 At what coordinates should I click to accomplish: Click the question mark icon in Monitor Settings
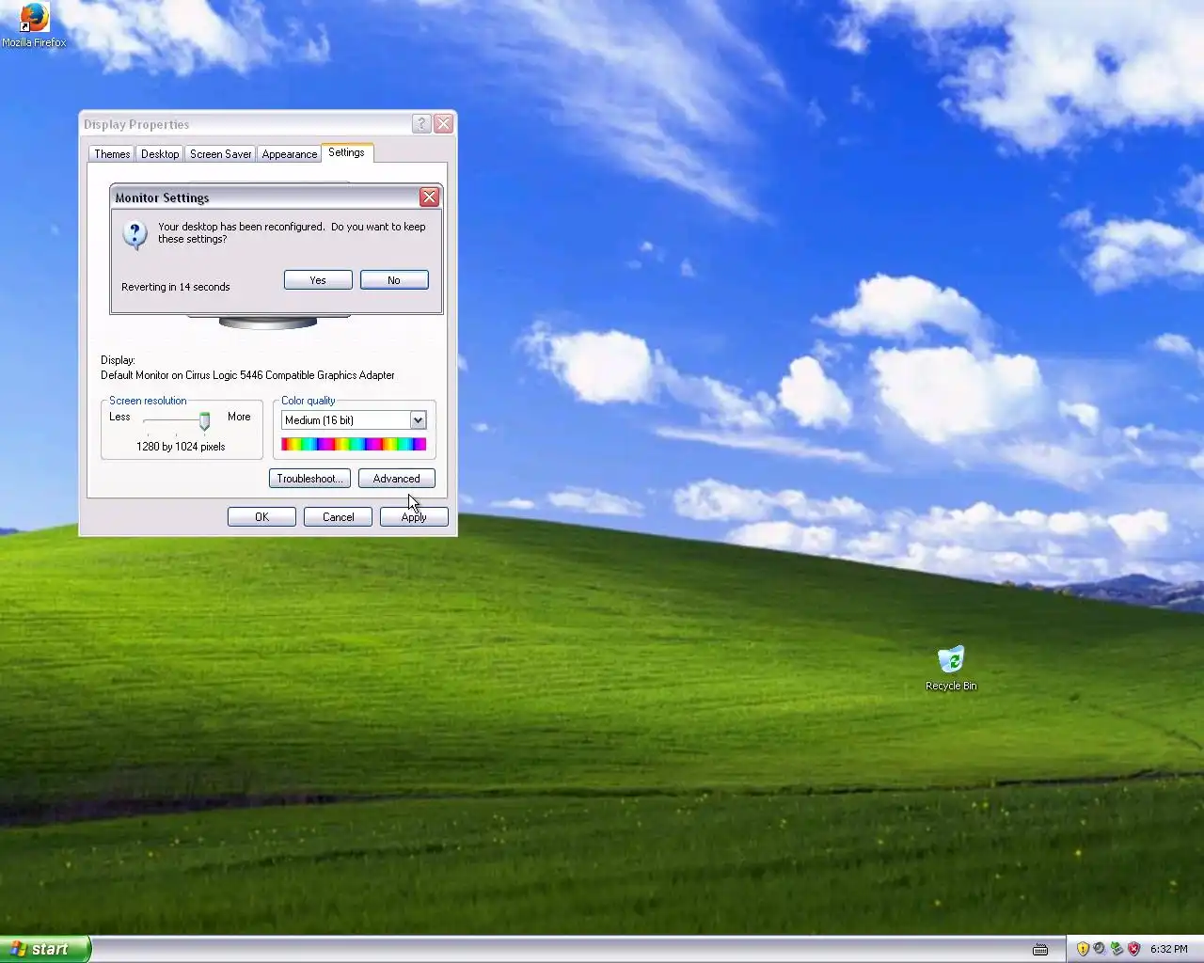click(x=135, y=234)
